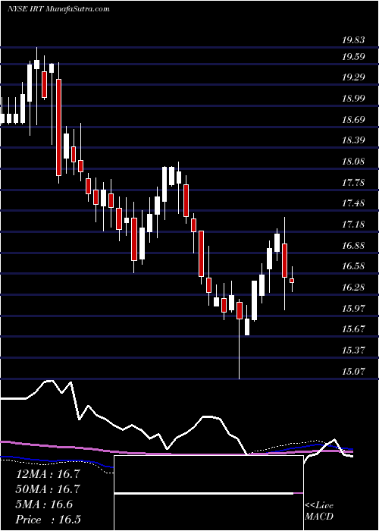Select the 15.67 price axis label

pyautogui.click(x=353, y=329)
